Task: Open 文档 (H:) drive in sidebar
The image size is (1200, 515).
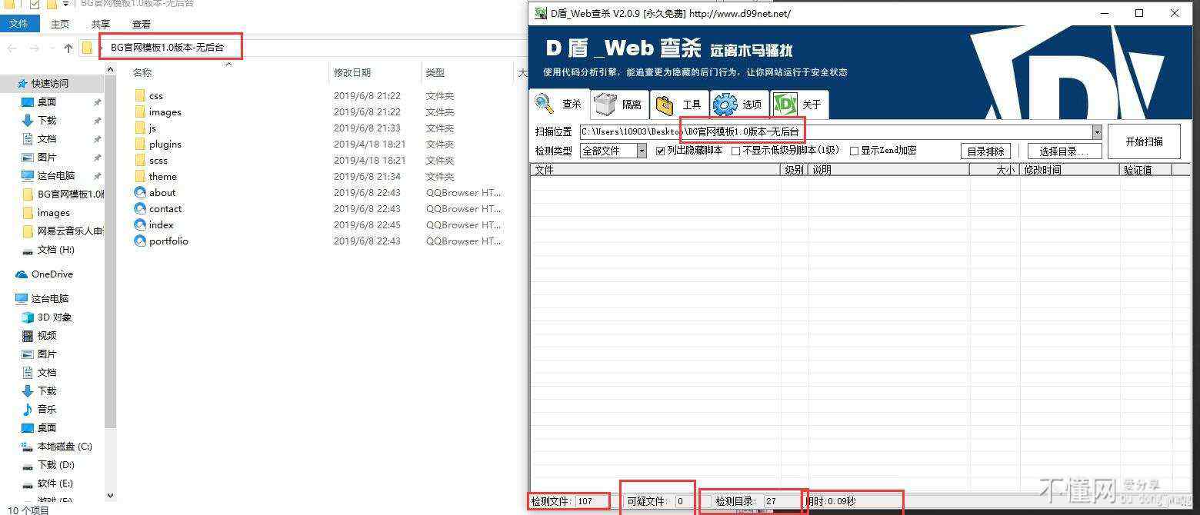Action: (56, 249)
